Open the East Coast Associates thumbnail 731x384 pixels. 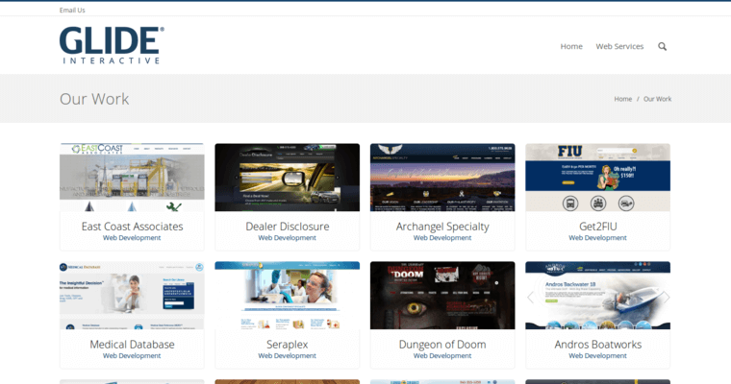tap(132, 178)
